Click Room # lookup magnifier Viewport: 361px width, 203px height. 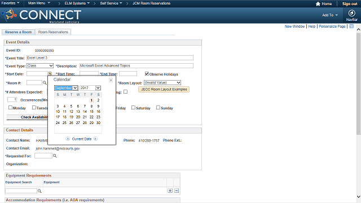[45, 83]
